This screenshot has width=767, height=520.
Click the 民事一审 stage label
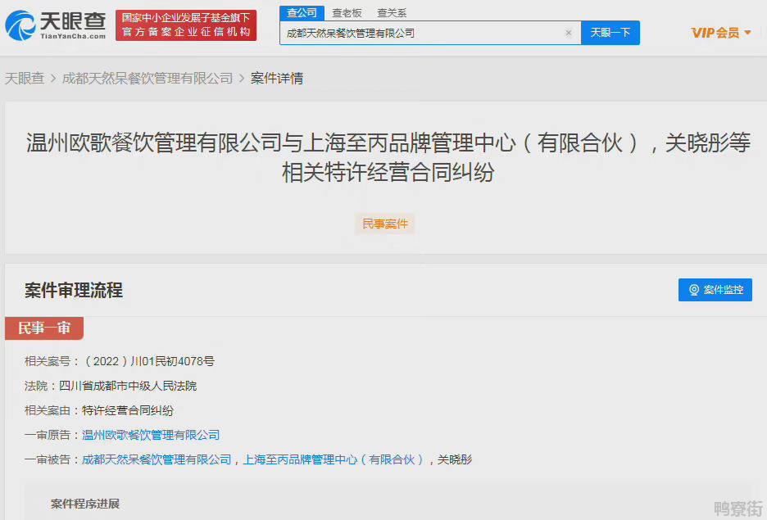click(x=44, y=328)
